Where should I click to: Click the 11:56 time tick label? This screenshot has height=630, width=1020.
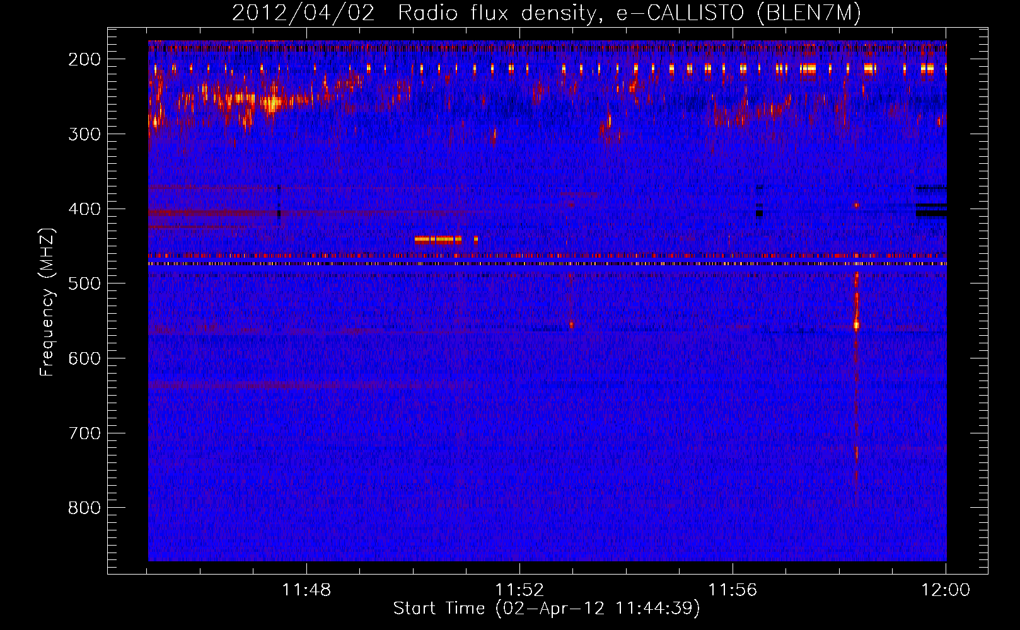coord(733,590)
